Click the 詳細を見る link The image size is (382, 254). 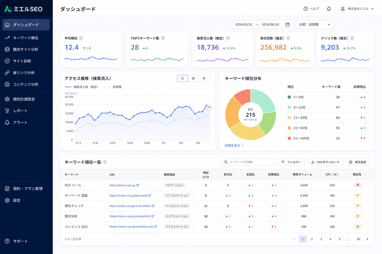[234, 145]
